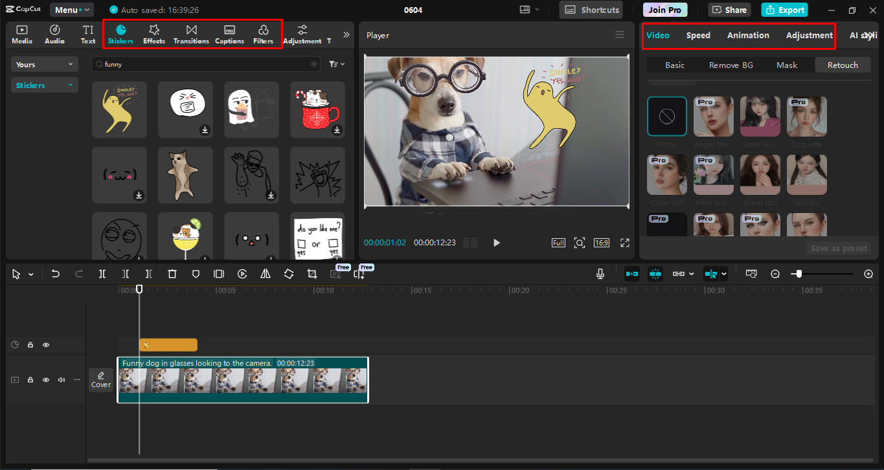Open the Yours dropdown

pos(45,64)
